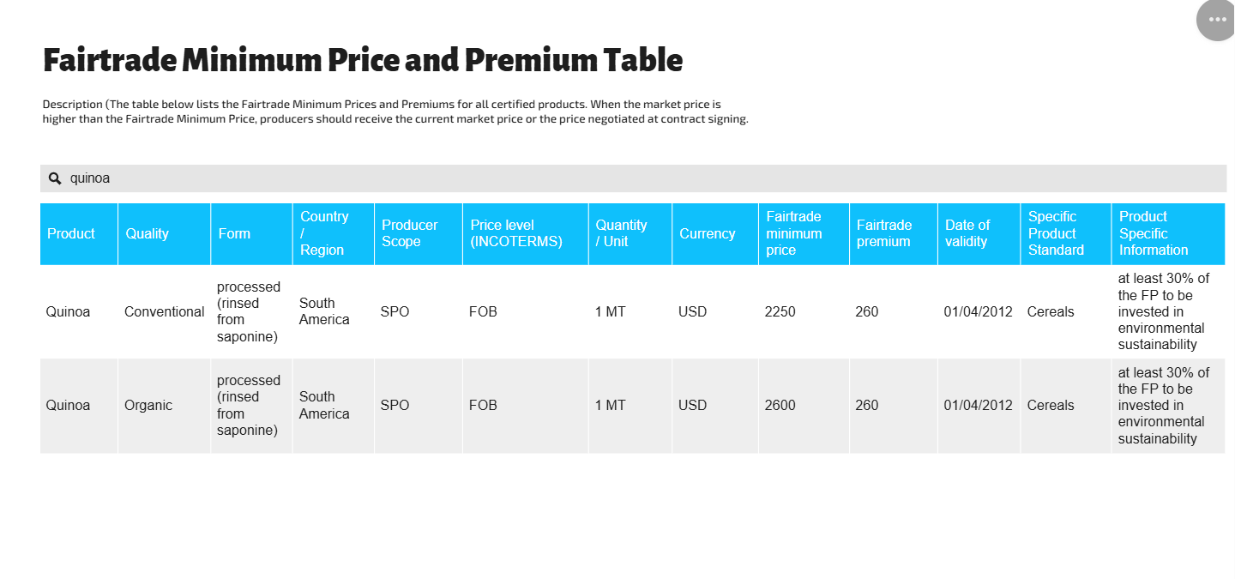Click the magnifying glass search icon
Image resolution: width=1235 pixels, height=579 pixels.
(x=55, y=178)
